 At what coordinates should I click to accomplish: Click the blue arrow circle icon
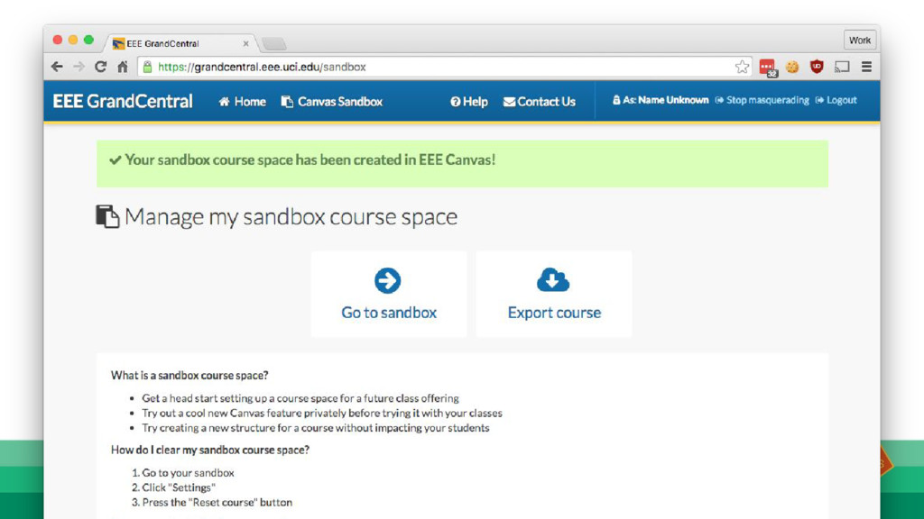coord(388,281)
